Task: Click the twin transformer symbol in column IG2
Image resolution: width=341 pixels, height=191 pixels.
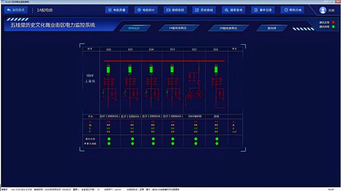Action: click(x=194, y=94)
